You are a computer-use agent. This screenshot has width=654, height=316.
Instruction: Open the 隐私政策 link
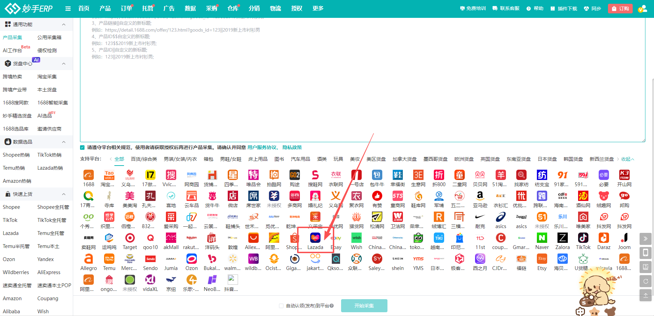[x=292, y=148]
